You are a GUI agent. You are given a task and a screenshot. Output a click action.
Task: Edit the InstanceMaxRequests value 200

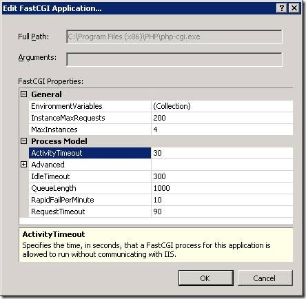[x=222, y=118]
